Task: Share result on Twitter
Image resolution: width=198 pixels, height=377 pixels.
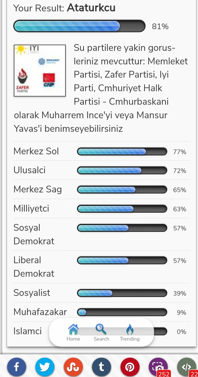Action: [x=45, y=367]
